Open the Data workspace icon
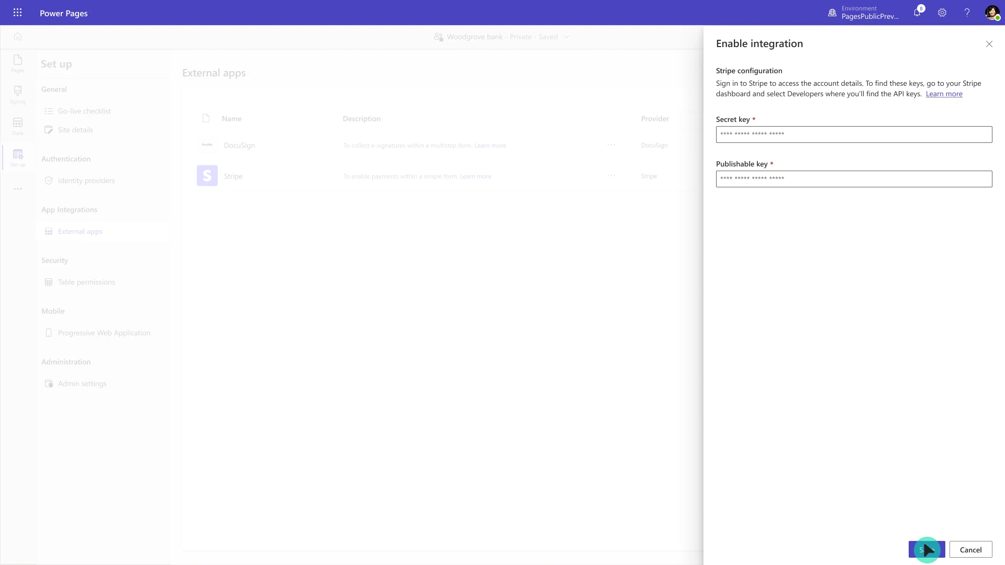 pyautogui.click(x=18, y=126)
